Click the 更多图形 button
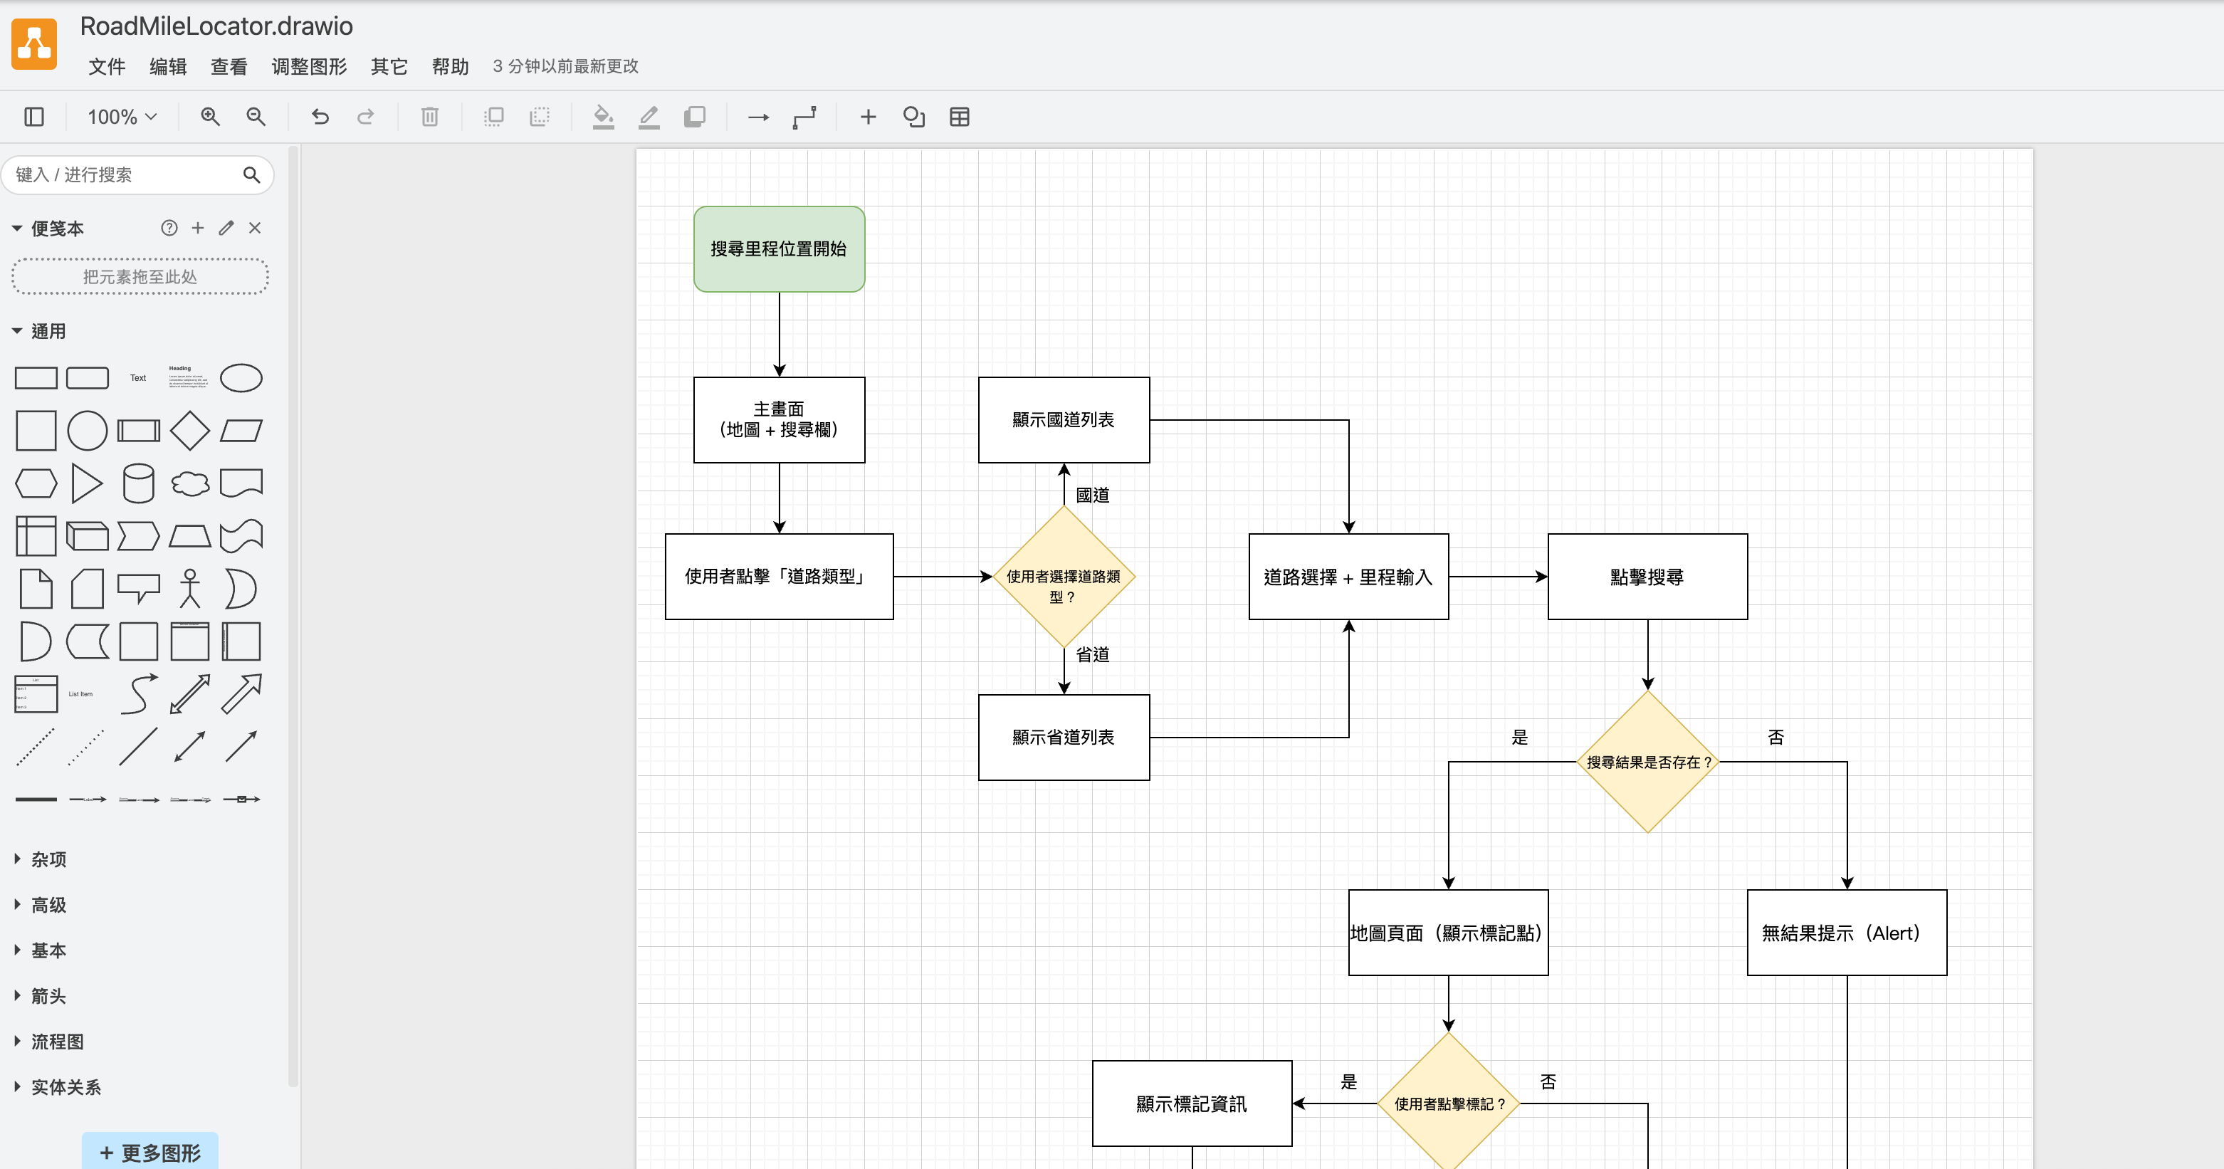 tap(150, 1153)
